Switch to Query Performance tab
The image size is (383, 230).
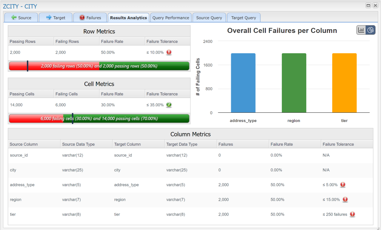tap(171, 18)
